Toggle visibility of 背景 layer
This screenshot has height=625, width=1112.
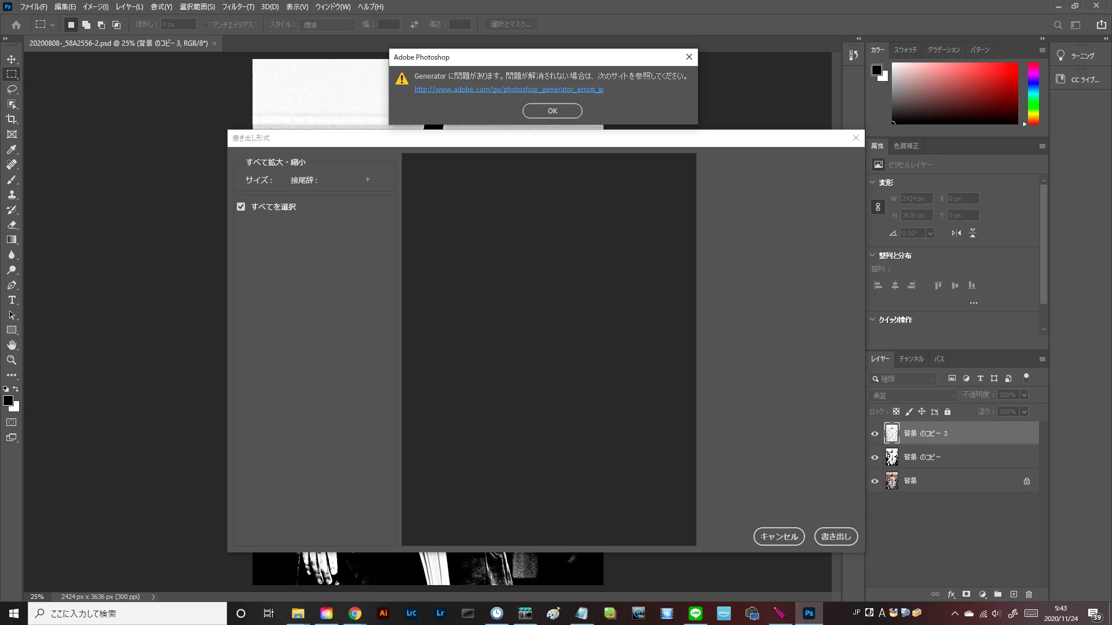(875, 481)
